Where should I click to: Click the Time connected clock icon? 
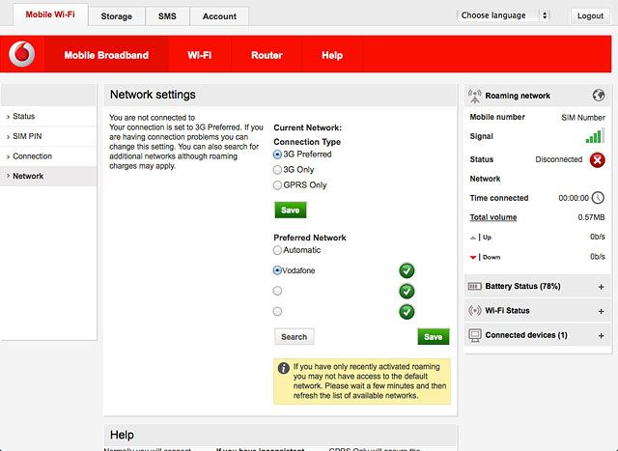[x=598, y=198]
